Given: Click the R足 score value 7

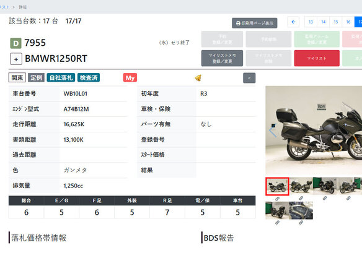Looking at the screenshot, I should pos(167,212).
